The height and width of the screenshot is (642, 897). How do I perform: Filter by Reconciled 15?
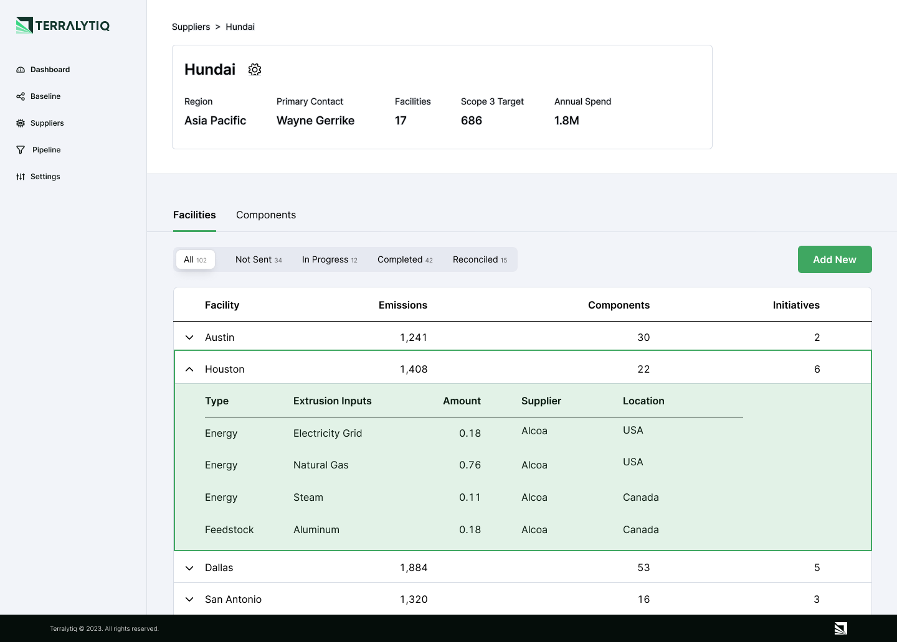tap(480, 259)
